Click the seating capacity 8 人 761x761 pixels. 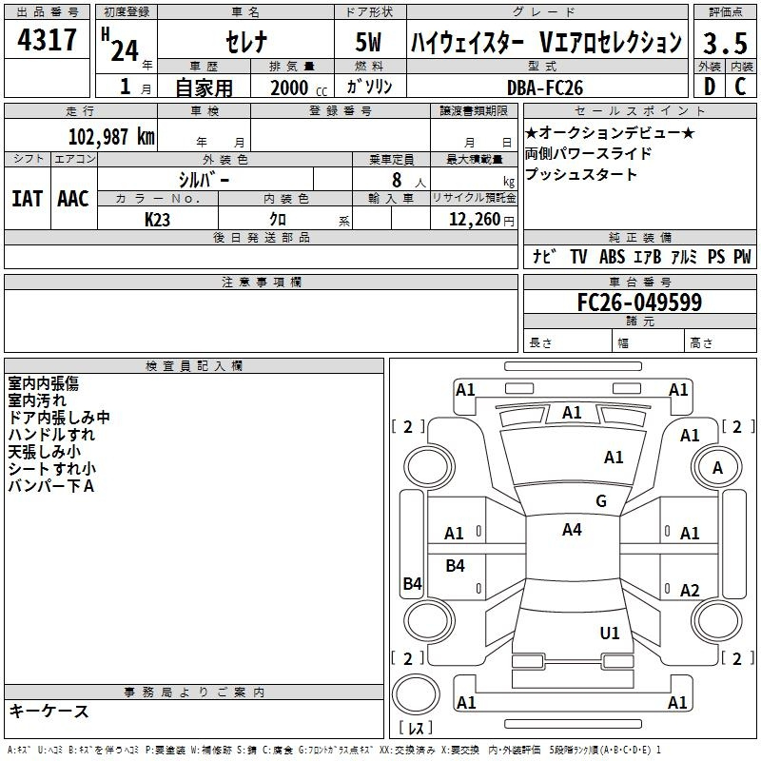tap(409, 181)
